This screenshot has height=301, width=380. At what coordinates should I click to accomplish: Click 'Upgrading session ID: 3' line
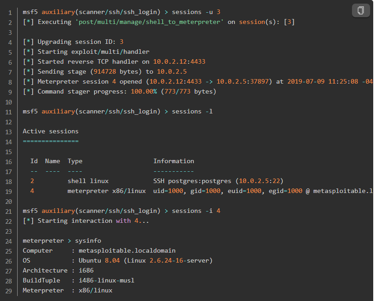tap(73, 42)
